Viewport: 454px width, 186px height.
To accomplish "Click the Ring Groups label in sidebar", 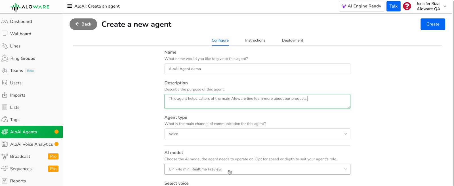I will pos(23,58).
